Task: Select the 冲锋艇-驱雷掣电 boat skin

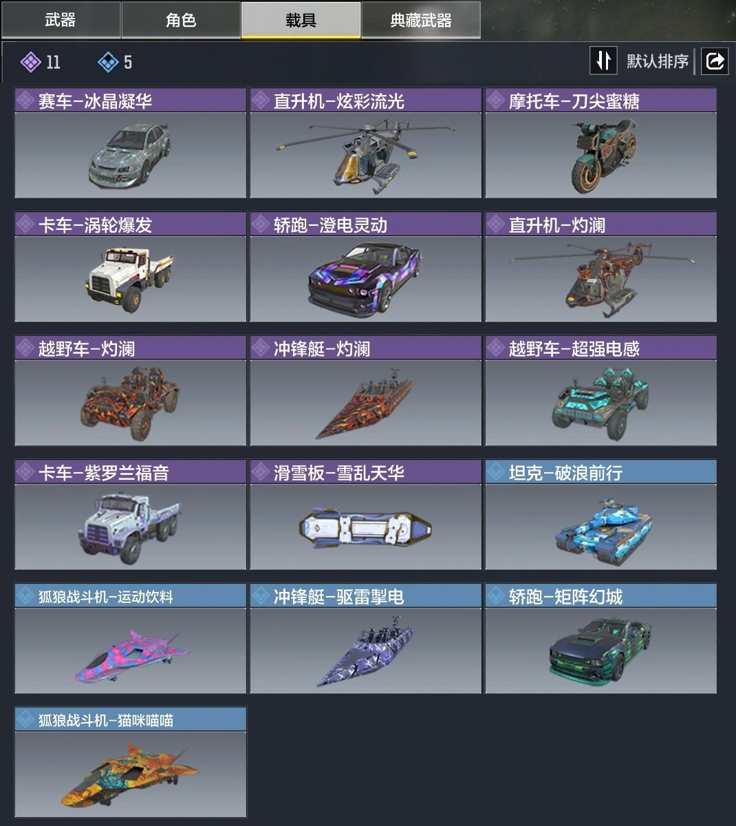Action: click(x=365, y=639)
